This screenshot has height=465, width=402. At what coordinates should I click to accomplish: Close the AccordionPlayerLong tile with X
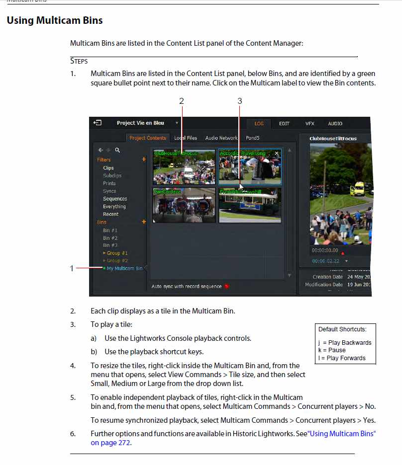click(x=277, y=154)
